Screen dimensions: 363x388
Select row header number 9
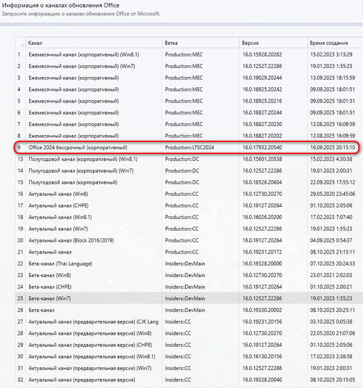21,147
